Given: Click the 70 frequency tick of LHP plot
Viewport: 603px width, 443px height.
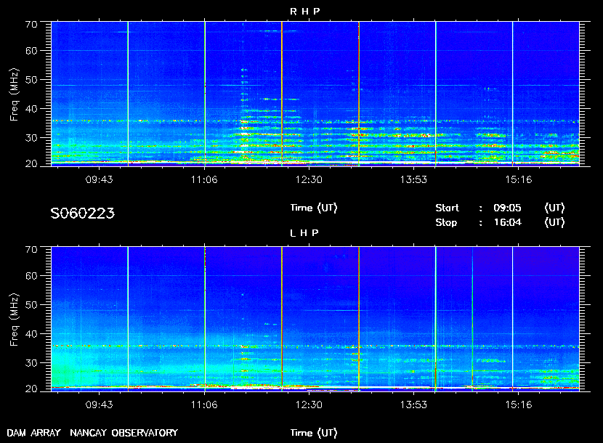Looking at the screenshot, I should click(31, 250).
